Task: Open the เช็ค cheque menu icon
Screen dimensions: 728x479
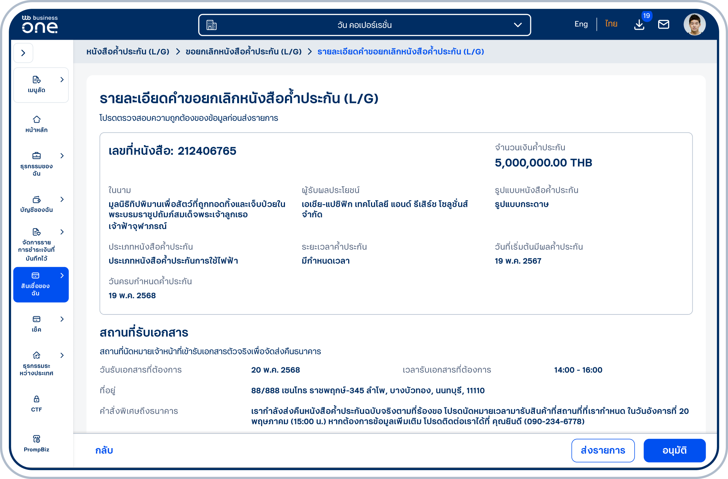Action: (36, 319)
